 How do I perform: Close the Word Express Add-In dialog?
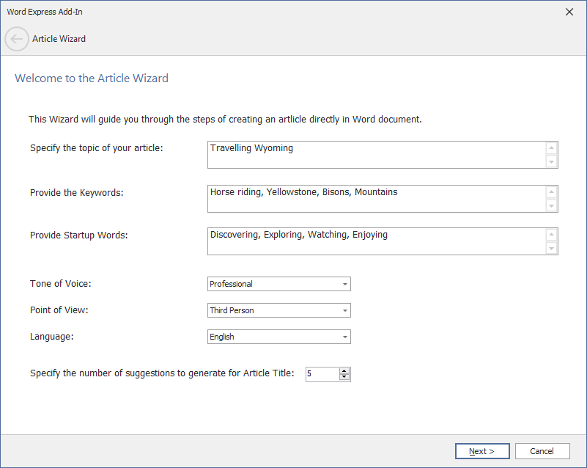pyautogui.click(x=569, y=12)
